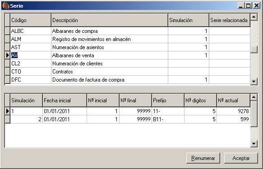Viewport: 263px width, 169px height.
Task: Click the Serie application icon in title bar
Action: [x=6, y=6]
